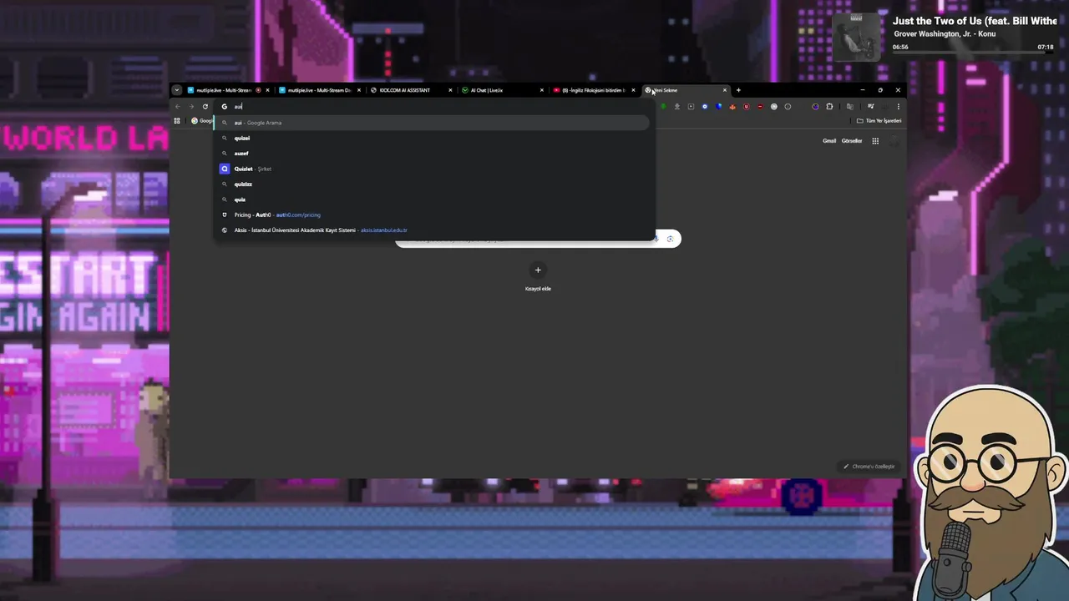Choose the 'auzef' search suggestion
Image resolution: width=1069 pixels, height=601 pixels.
click(x=433, y=154)
